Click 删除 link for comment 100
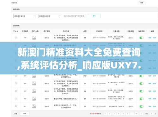This screenshot has width=158, height=117. tap(155, 38)
